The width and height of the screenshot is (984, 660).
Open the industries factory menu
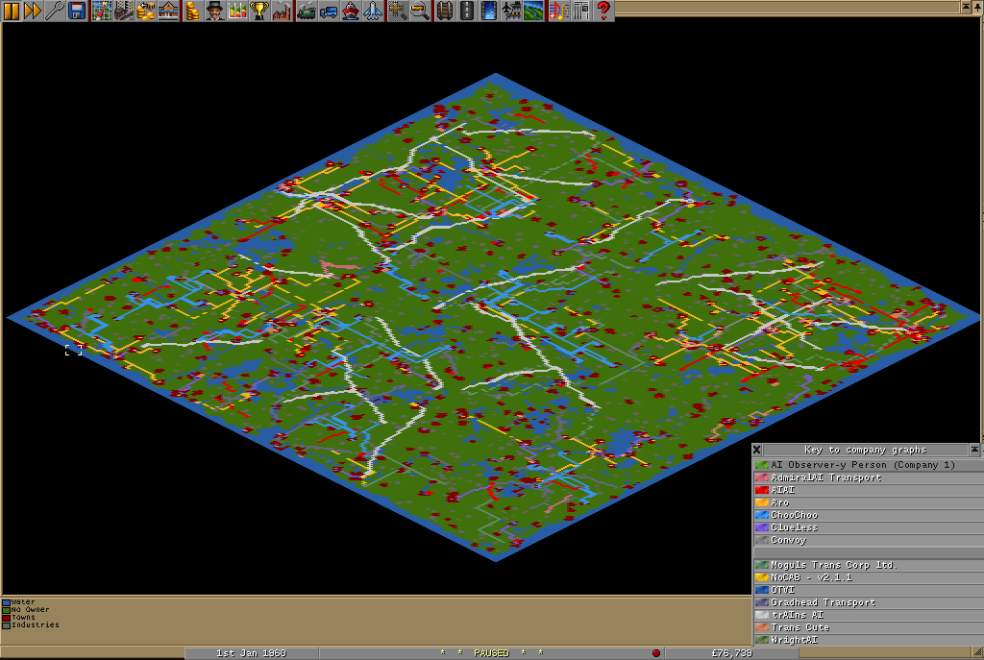[x=282, y=11]
